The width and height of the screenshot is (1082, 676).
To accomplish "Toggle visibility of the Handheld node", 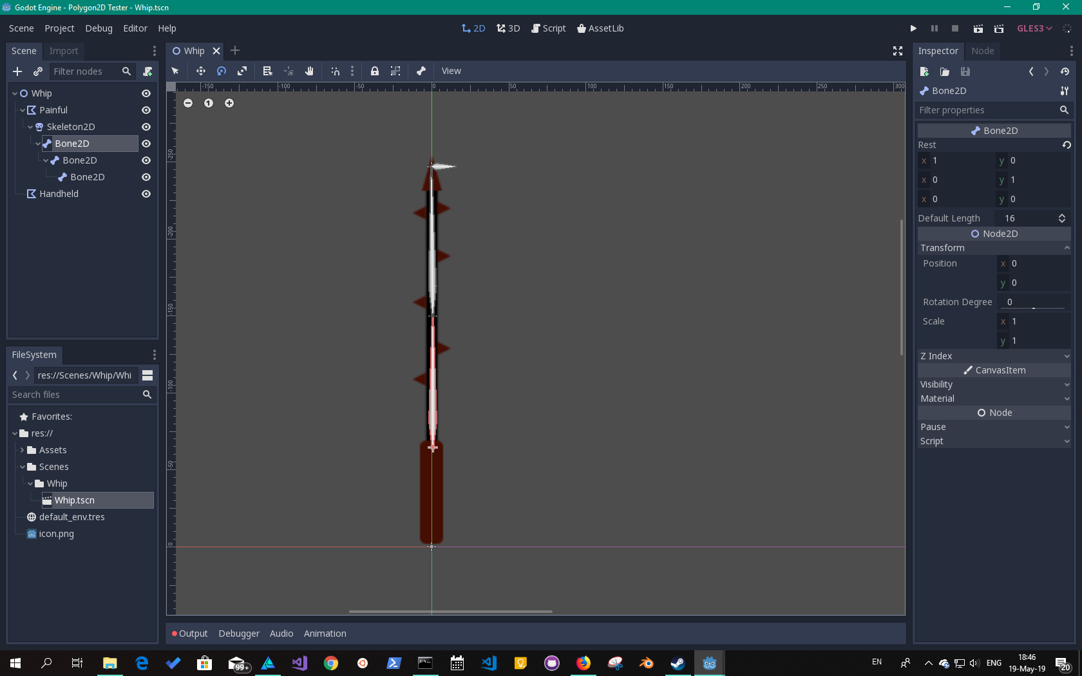I will click(x=146, y=194).
